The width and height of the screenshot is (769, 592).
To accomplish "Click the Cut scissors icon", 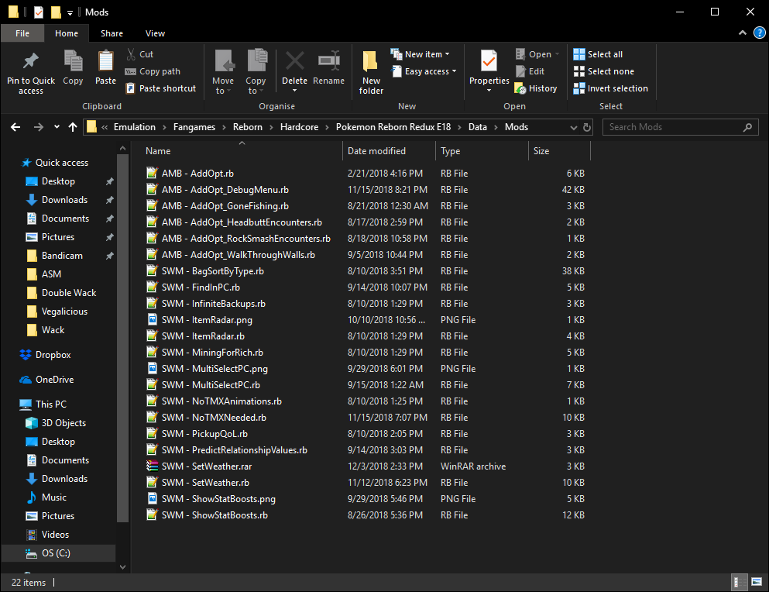I will [131, 54].
